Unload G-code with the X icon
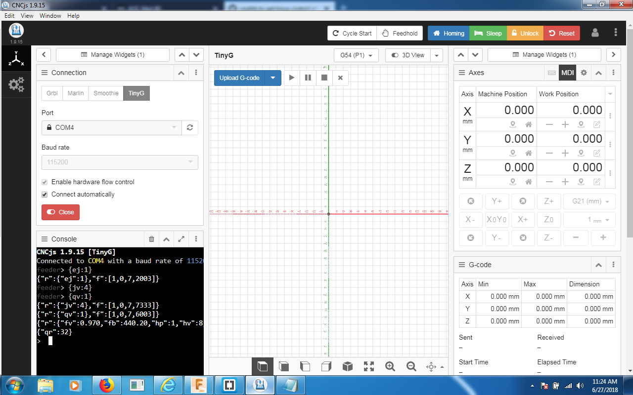Viewport: 633px width, 395px height. click(340, 78)
